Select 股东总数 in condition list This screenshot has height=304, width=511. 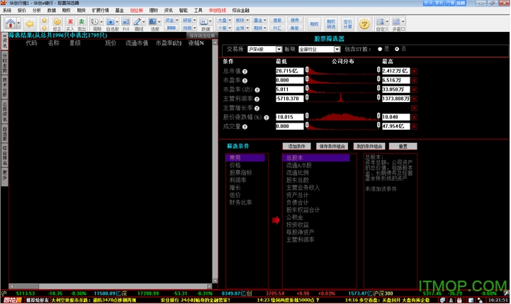coord(297,180)
